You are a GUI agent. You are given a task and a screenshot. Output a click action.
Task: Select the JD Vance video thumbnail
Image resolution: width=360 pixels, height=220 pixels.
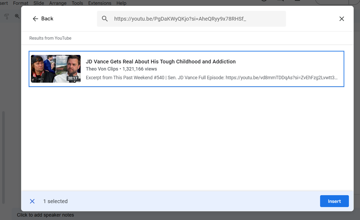pos(56,69)
